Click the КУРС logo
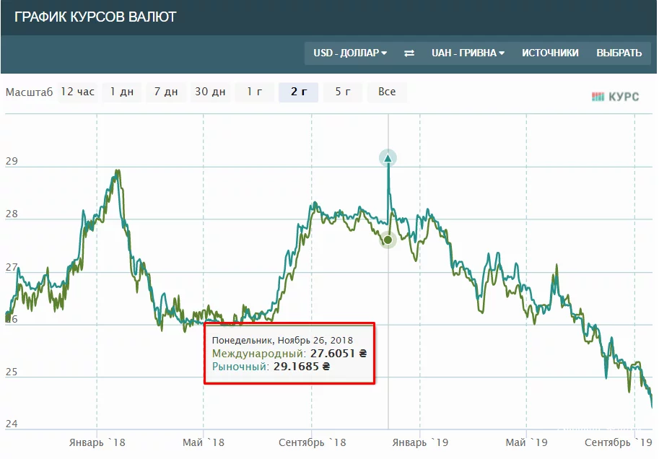659x459 pixels. pos(615,97)
